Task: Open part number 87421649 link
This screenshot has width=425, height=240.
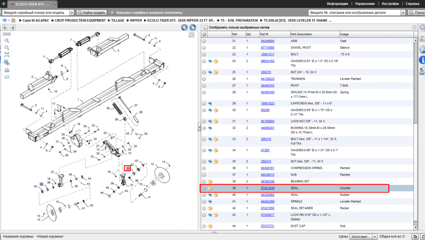Action: click(x=267, y=188)
